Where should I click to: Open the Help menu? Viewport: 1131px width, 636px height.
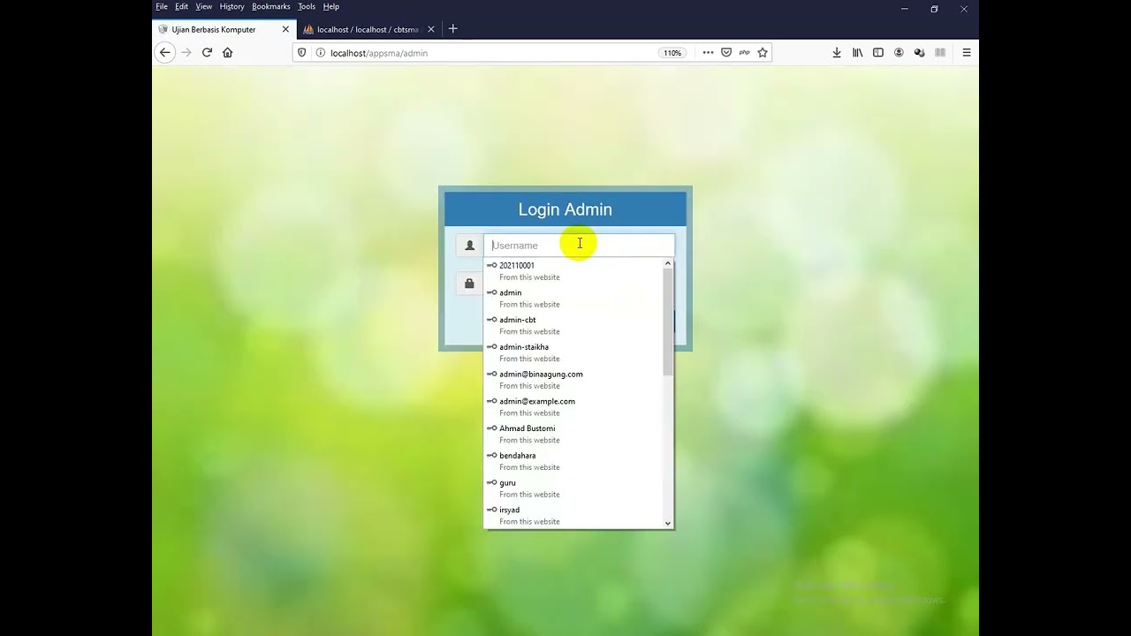[331, 6]
